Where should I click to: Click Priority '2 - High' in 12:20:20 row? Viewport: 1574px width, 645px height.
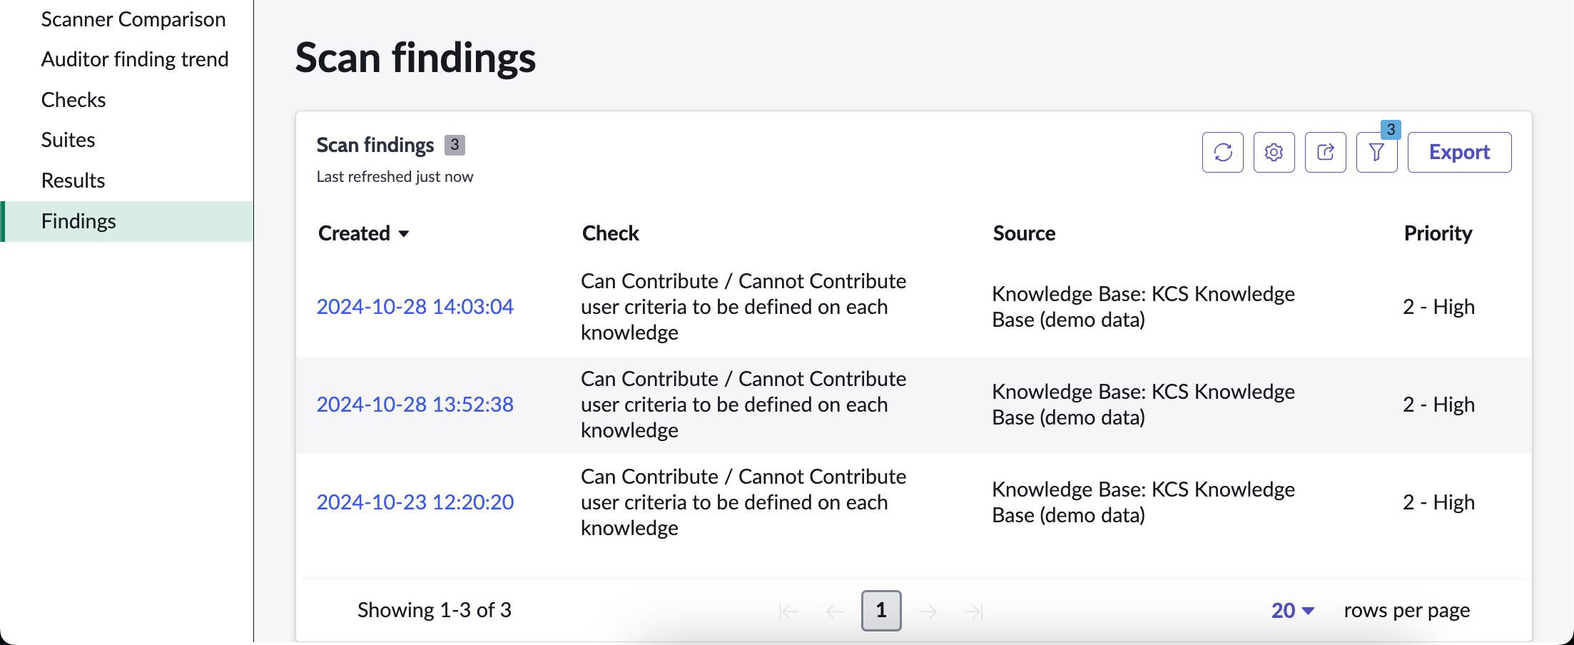coord(1438,502)
